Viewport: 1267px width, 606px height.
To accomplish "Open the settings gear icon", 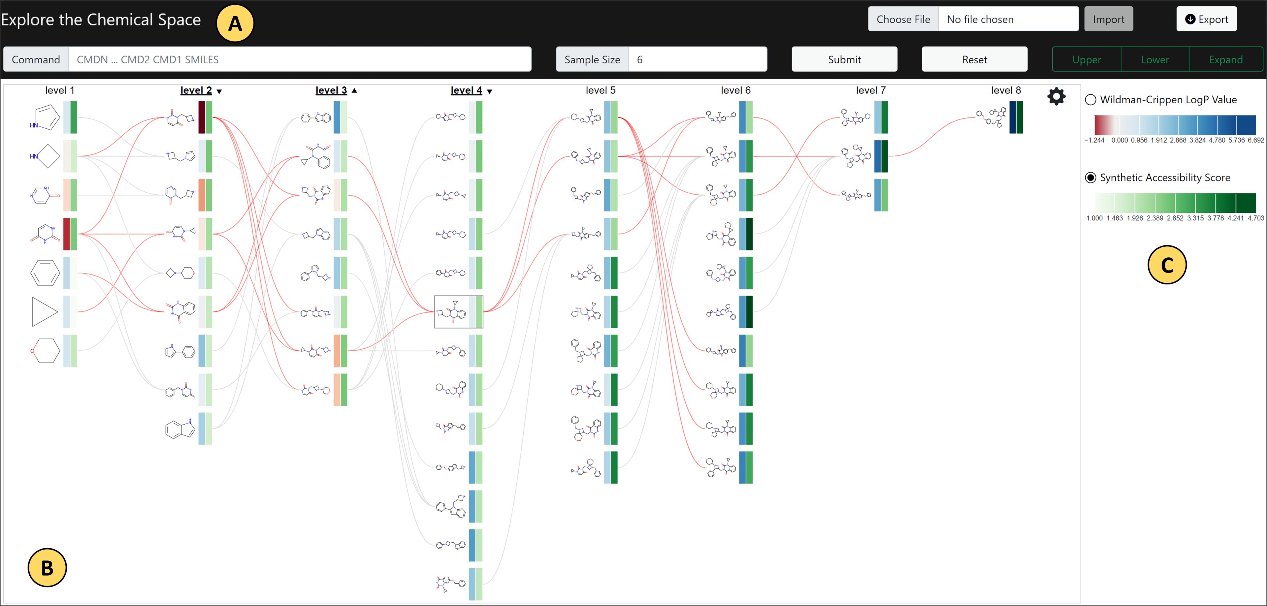I will click(x=1056, y=97).
